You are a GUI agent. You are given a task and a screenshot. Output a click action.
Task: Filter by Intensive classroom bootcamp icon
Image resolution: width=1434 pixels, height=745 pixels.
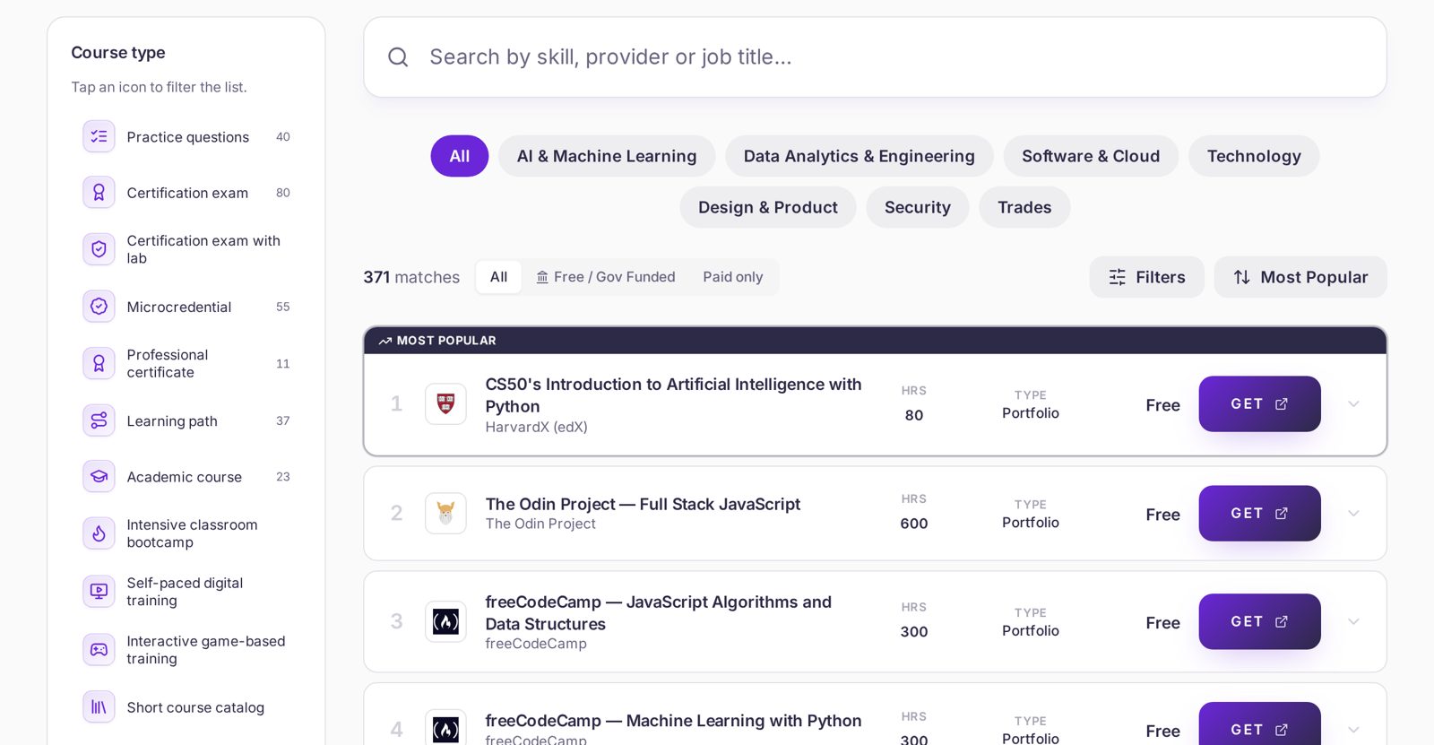(99, 533)
